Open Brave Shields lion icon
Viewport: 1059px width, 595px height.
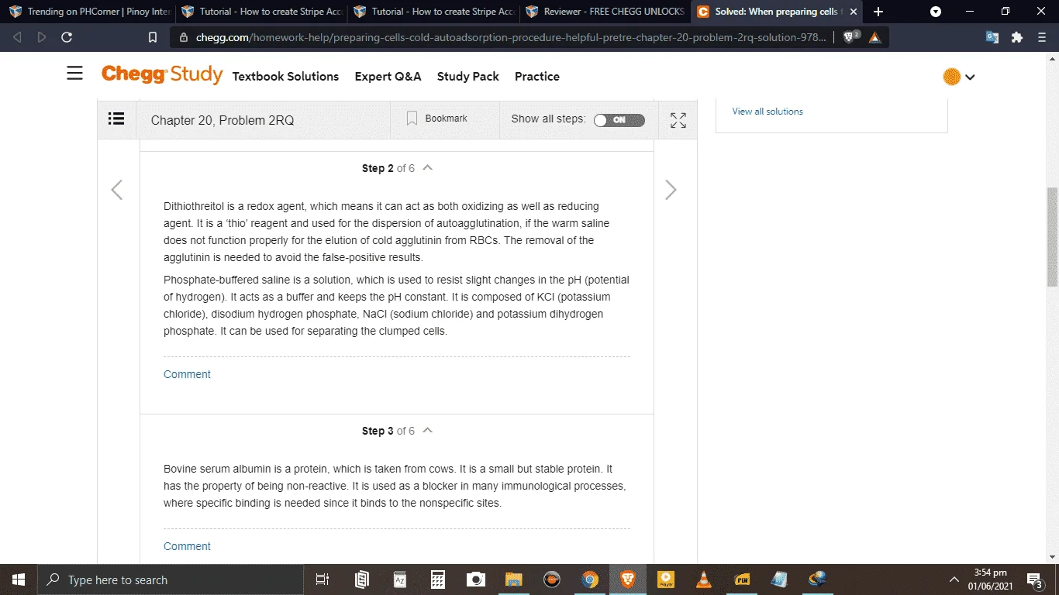tap(851, 36)
